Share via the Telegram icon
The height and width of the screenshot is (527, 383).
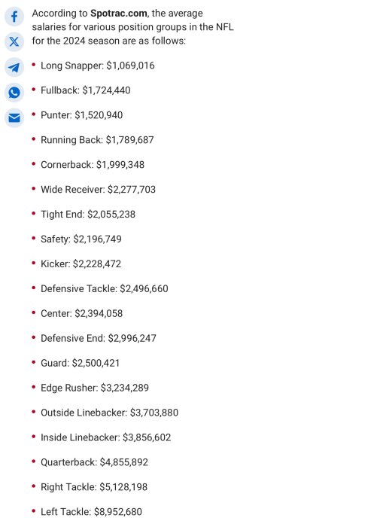pyautogui.click(x=14, y=67)
